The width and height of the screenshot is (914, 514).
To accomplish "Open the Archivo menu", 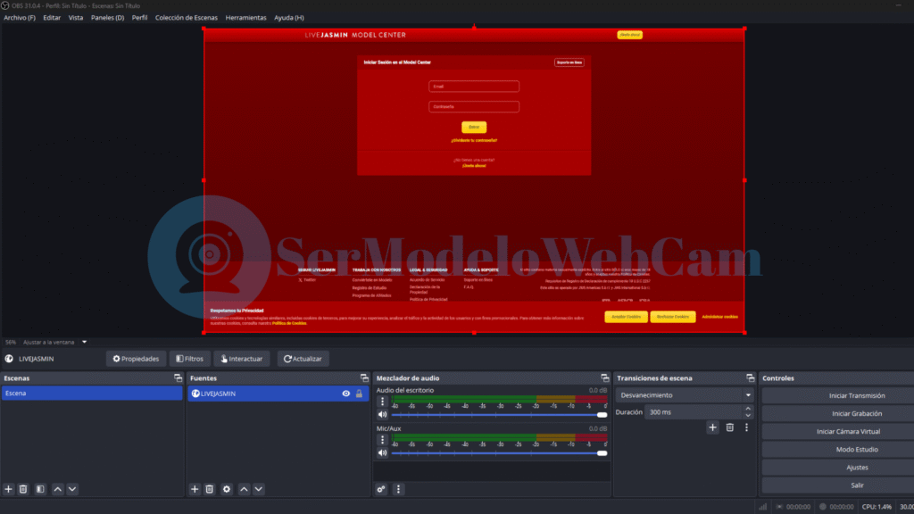I will (20, 18).
